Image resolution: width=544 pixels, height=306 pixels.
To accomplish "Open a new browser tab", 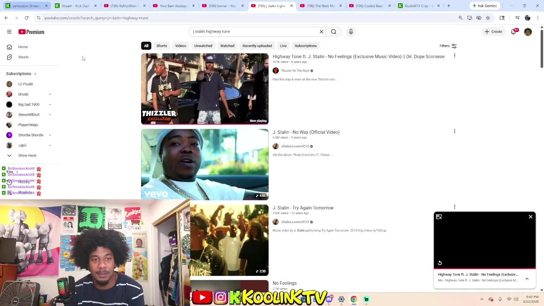I will pos(448,6).
